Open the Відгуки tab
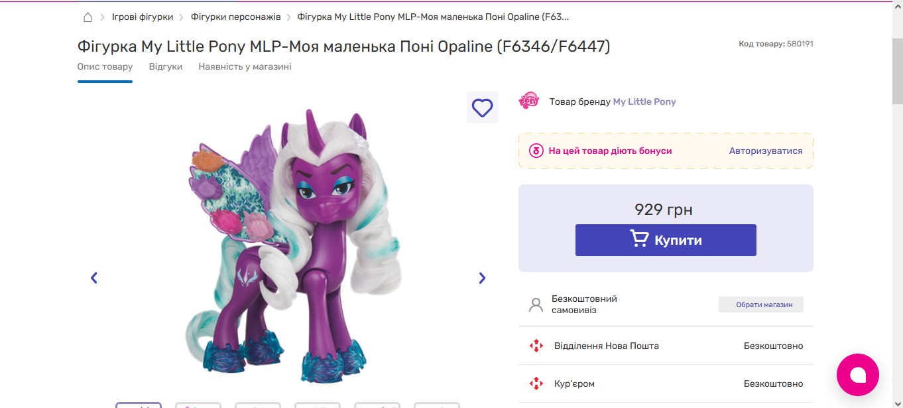 tap(166, 67)
